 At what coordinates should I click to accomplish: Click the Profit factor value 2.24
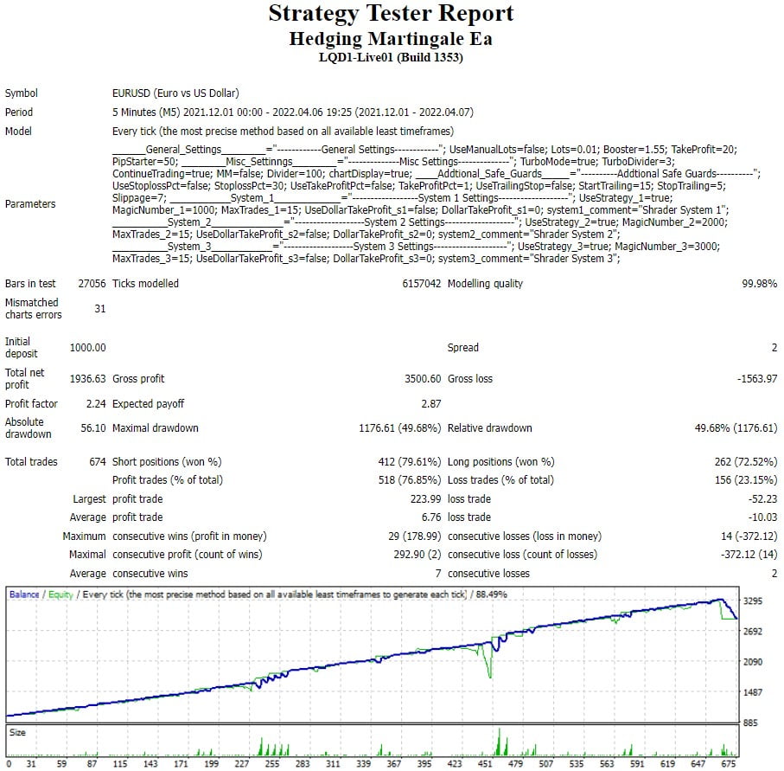[x=95, y=404]
